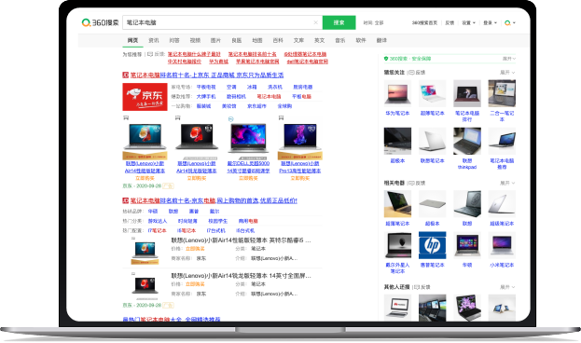Open the first 京东 ad result title
Screen dimensions: 581x343
coord(207,75)
